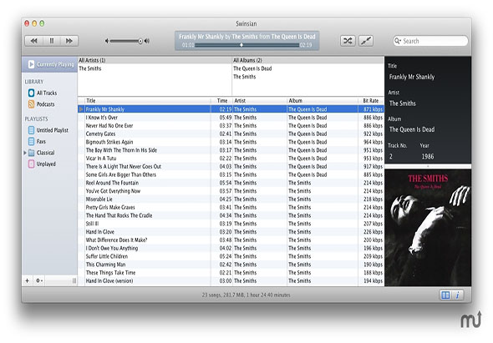Select The Queen Is Dead album filter
The image size is (493, 343).
point(252,68)
